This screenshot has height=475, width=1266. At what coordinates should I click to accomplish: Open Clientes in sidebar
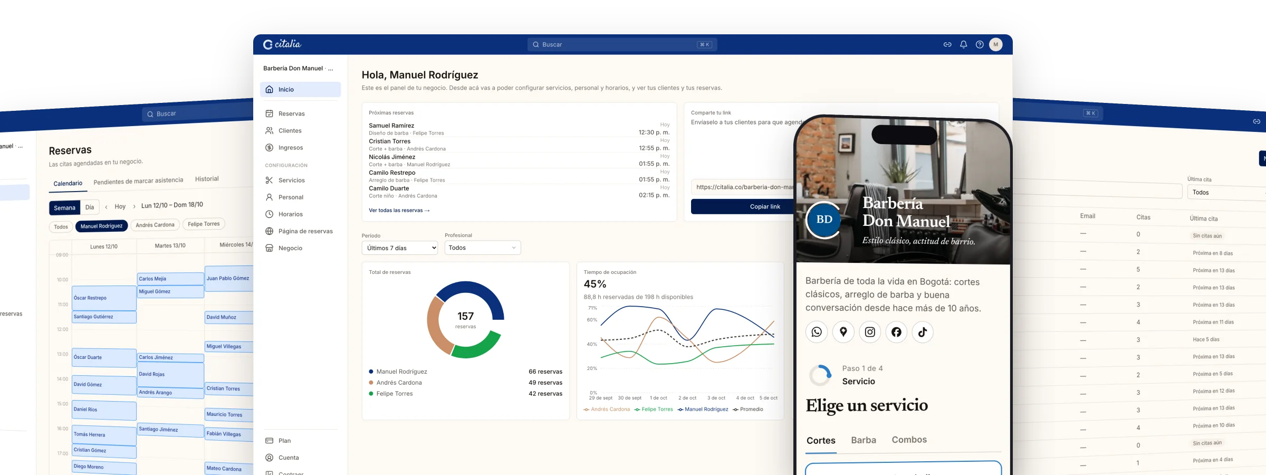point(300,130)
